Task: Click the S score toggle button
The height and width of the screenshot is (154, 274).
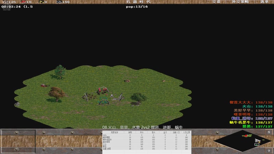Action: click(x=269, y=132)
